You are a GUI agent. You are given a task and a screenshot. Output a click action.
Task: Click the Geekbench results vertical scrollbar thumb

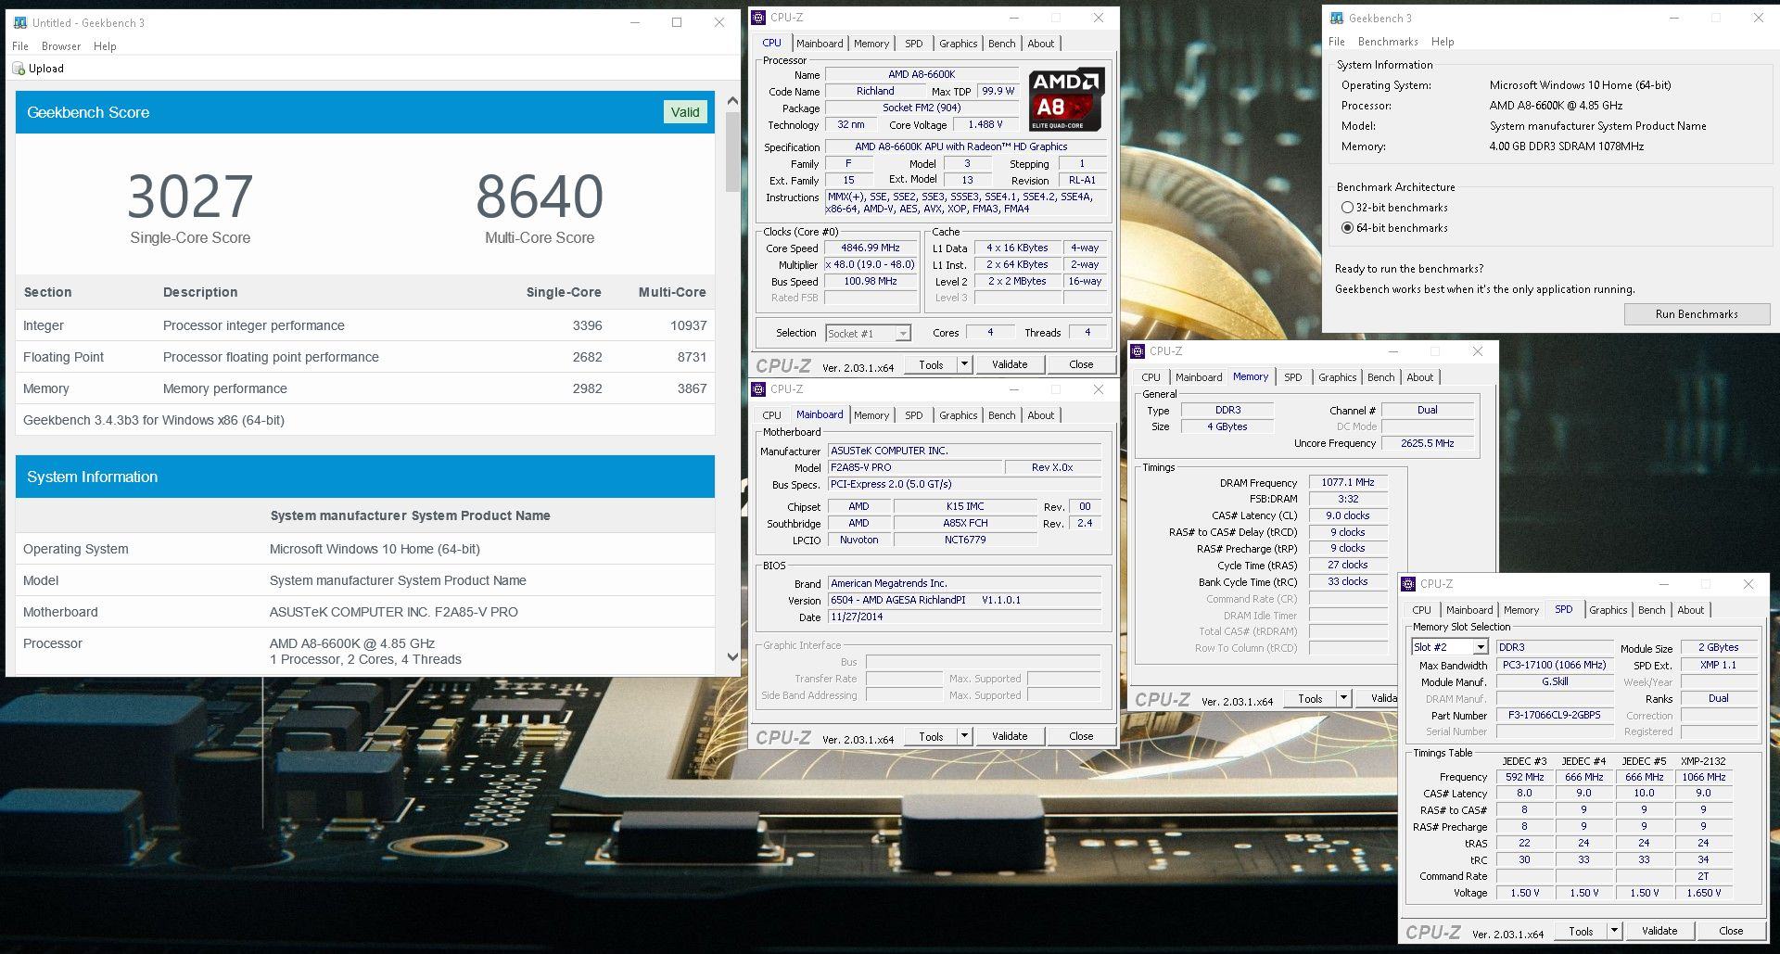(732, 153)
